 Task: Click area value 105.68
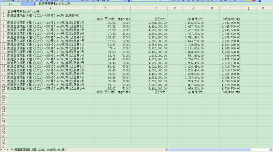point(105,23)
